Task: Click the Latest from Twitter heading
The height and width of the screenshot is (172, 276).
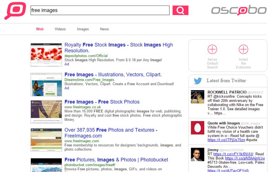Action: pyautogui.click(x=226, y=80)
